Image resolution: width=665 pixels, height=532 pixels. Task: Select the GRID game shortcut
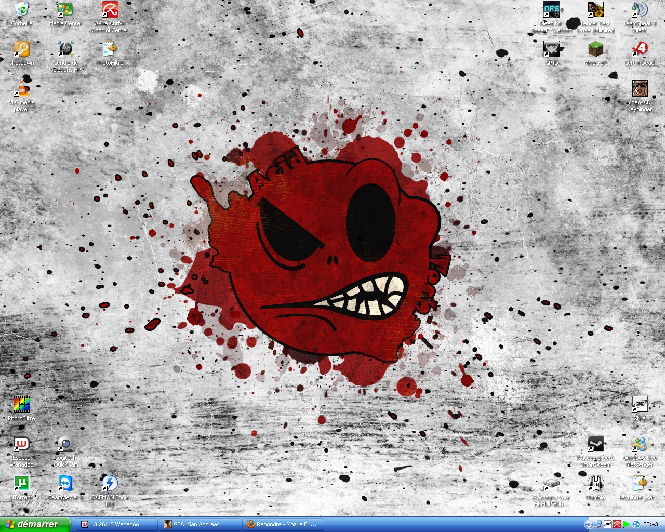[x=551, y=50]
